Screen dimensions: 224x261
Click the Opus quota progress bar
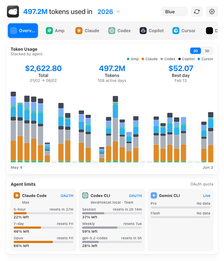tap(43, 242)
